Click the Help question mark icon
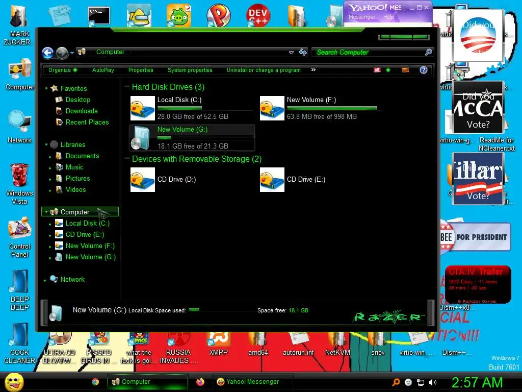The width and height of the screenshot is (522, 392). coord(424,70)
